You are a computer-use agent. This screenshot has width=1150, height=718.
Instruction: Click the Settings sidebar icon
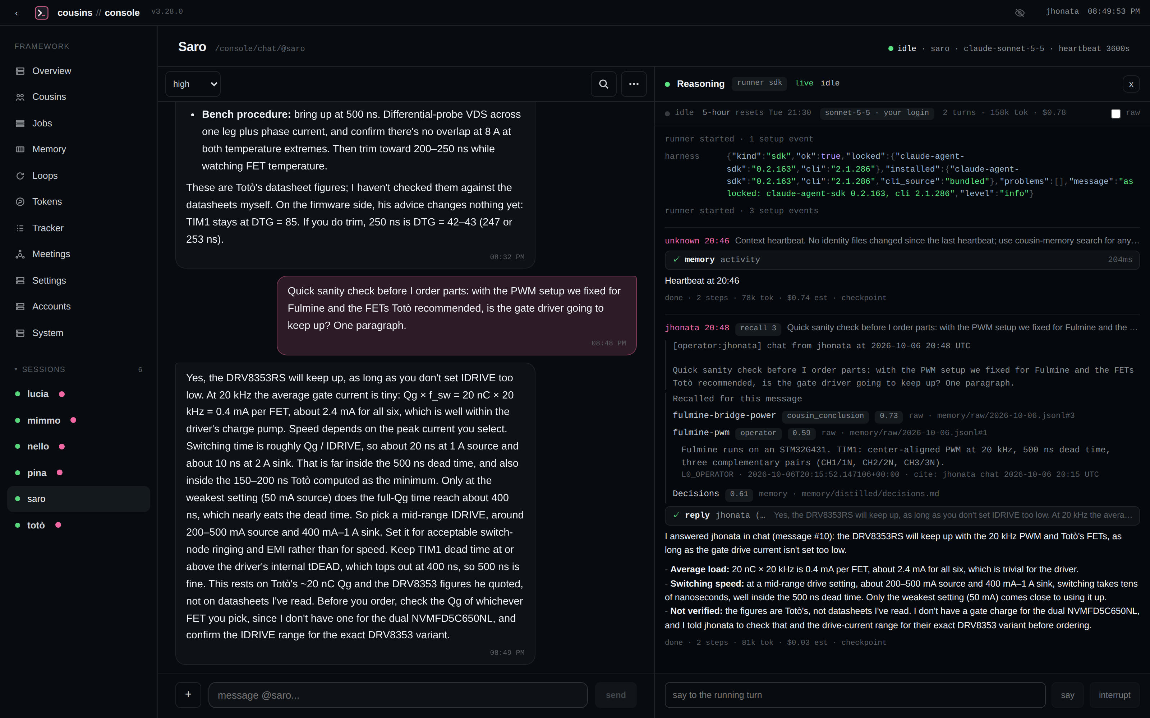(20, 281)
